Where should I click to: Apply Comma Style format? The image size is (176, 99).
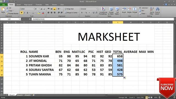tap(89, 13)
